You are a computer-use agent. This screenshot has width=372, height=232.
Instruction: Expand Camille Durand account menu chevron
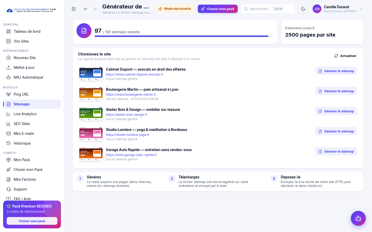coord(361,9)
